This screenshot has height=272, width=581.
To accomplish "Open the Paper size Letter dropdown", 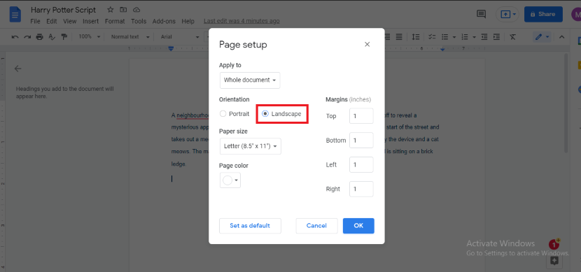I will tap(251, 146).
